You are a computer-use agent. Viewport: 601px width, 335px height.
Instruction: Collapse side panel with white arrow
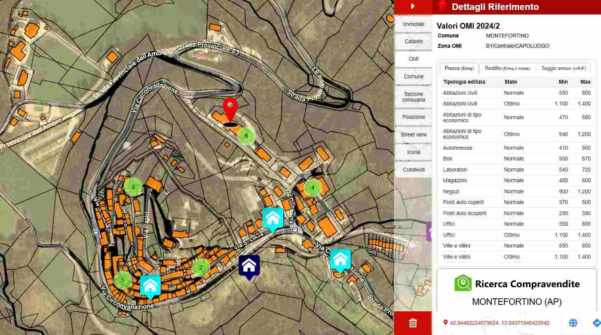click(413, 6)
